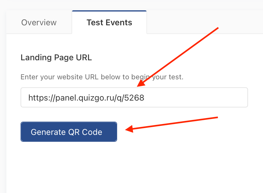Select the Test Events tab

click(109, 23)
